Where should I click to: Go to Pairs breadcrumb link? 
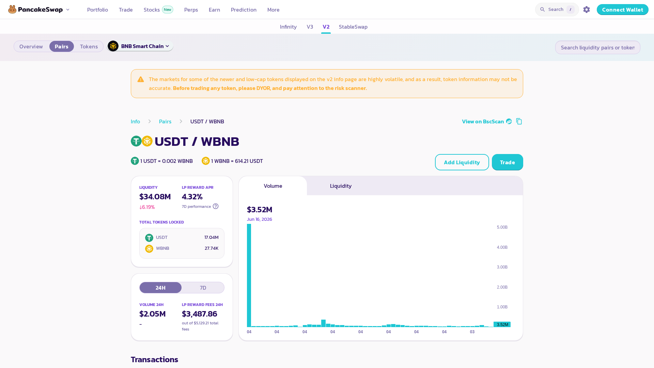(x=165, y=121)
